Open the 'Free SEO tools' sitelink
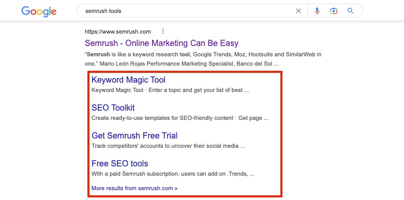This screenshot has width=404, height=200. coord(120,163)
